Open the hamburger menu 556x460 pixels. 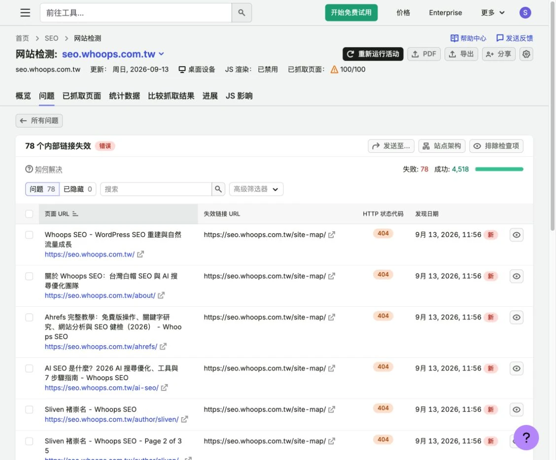25,13
